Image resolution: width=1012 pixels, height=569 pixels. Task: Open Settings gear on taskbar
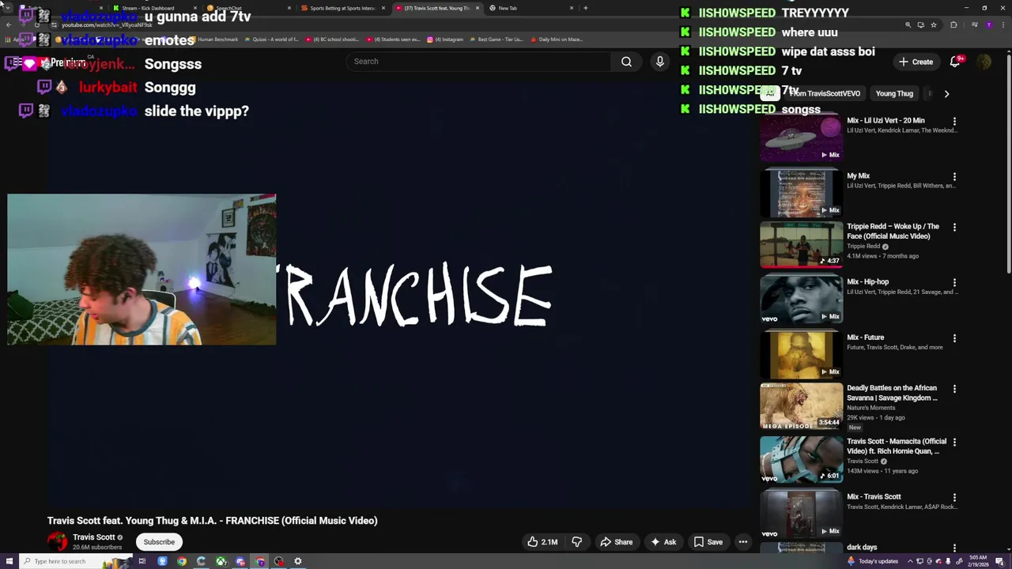[x=298, y=561]
